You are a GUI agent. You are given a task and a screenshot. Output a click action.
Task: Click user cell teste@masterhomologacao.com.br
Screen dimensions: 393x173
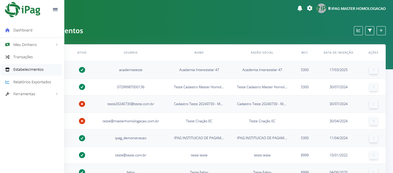[131, 121]
